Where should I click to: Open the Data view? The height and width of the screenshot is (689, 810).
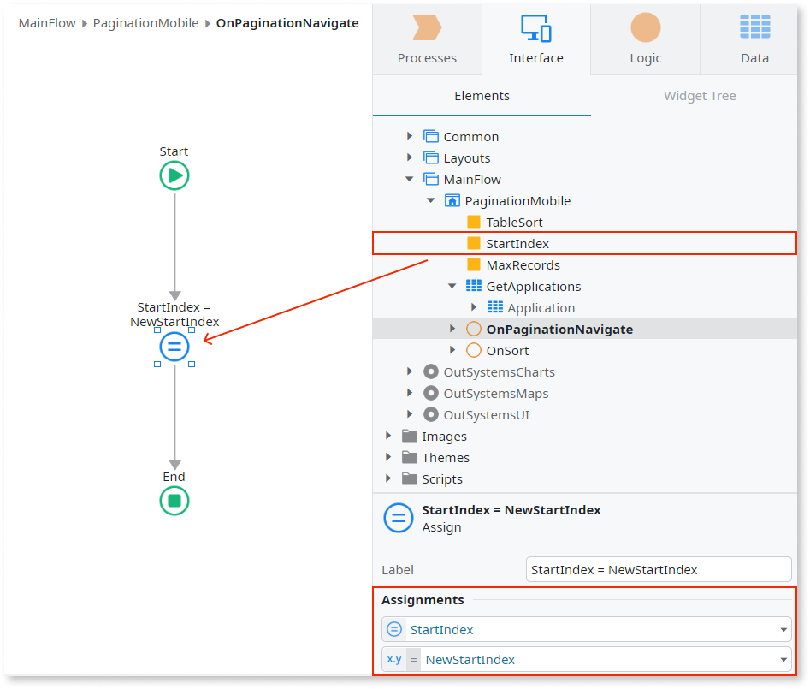point(754,41)
